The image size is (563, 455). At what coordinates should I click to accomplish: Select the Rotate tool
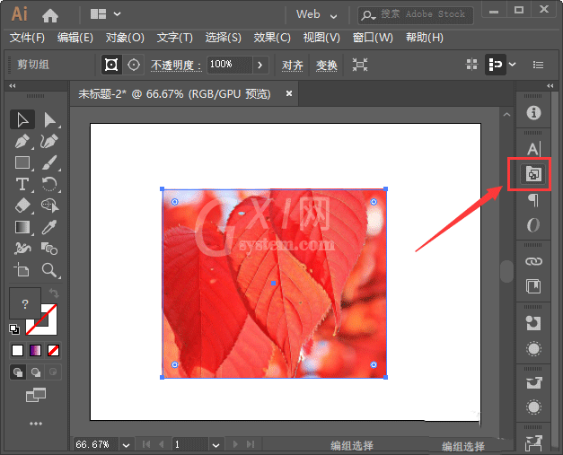pyautogui.click(x=49, y=185)
